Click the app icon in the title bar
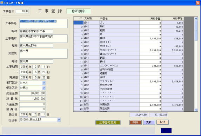The height and width of the screenshot is (136, 201). pos(2,3)
